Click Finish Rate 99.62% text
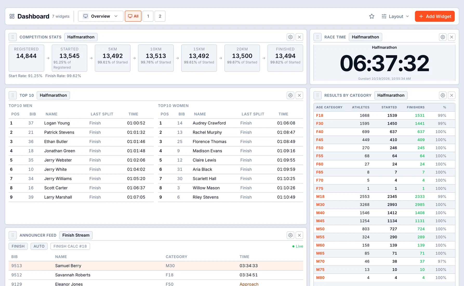 tap(63, 76)
